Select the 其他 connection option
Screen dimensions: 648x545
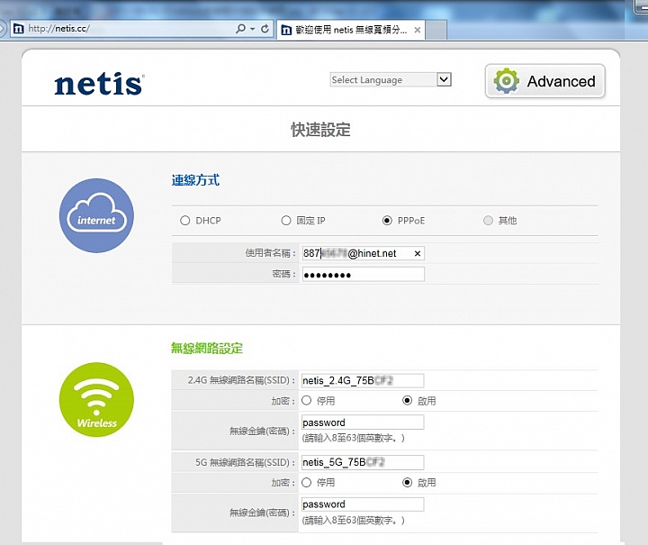click(x=488, y=221)
